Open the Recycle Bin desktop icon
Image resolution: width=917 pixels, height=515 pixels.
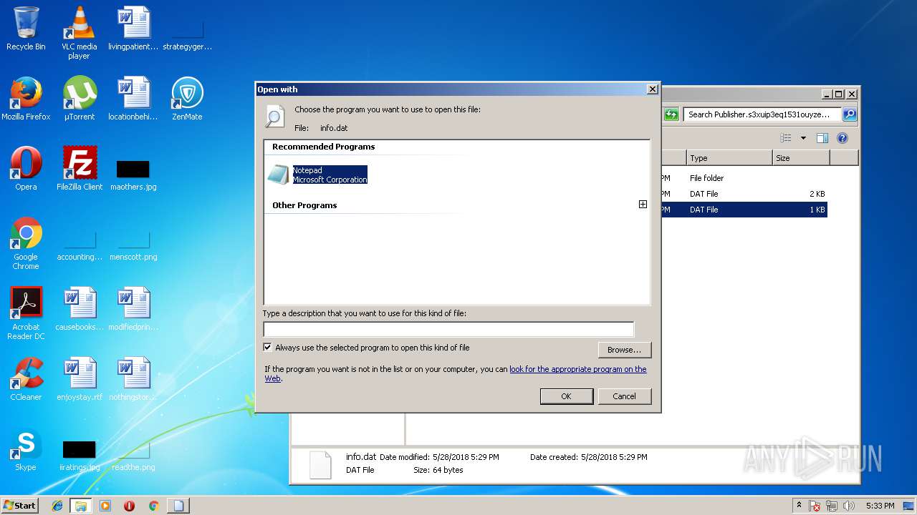[x=26, y=29]
